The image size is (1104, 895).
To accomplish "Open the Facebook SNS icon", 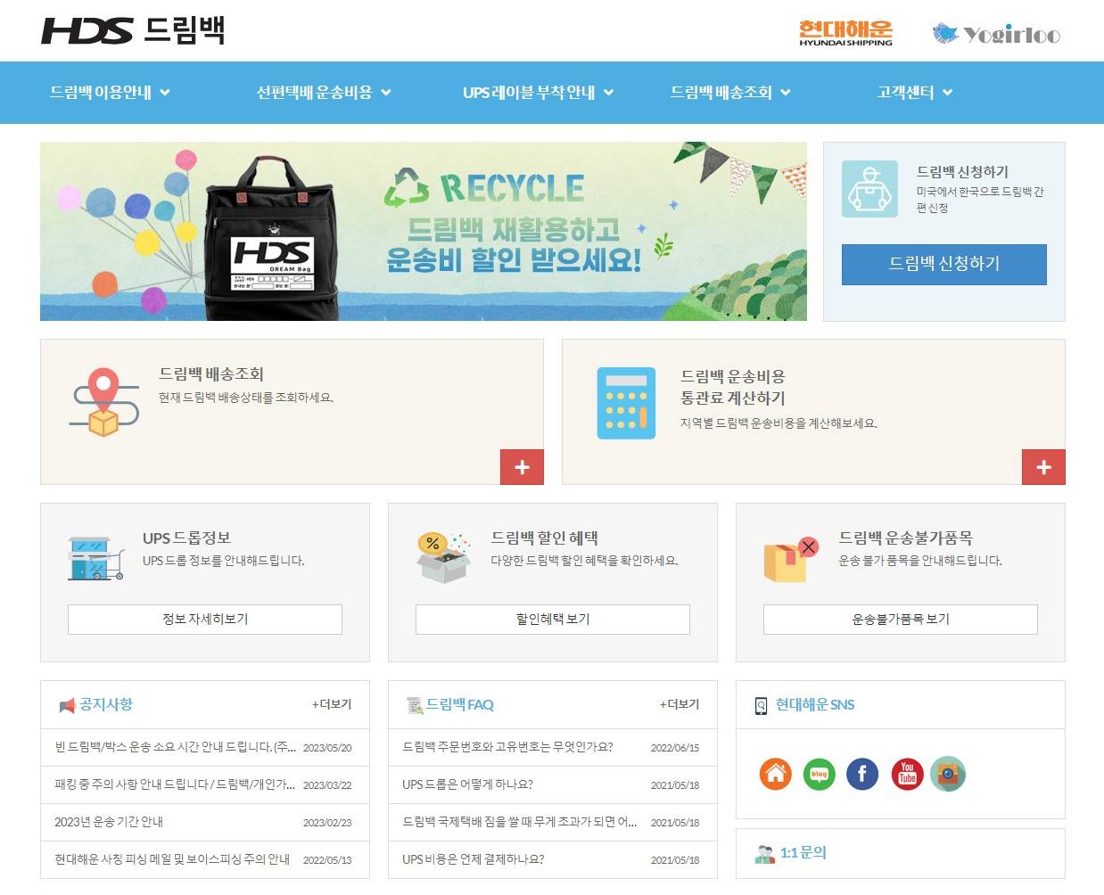I will pyautogui.click(x=862, y=774).
